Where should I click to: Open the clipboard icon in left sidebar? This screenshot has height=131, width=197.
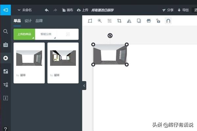point(6,45)
